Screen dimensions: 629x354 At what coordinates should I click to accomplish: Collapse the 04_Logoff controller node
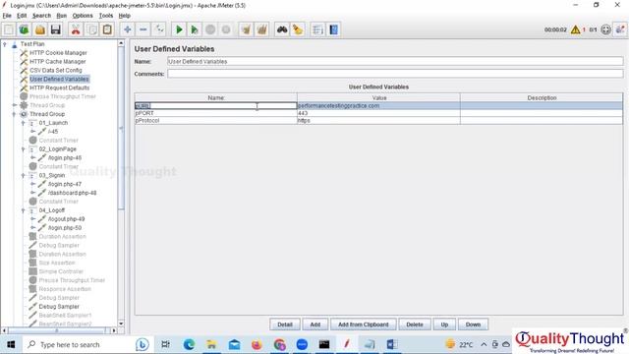[x=24, y=210]
